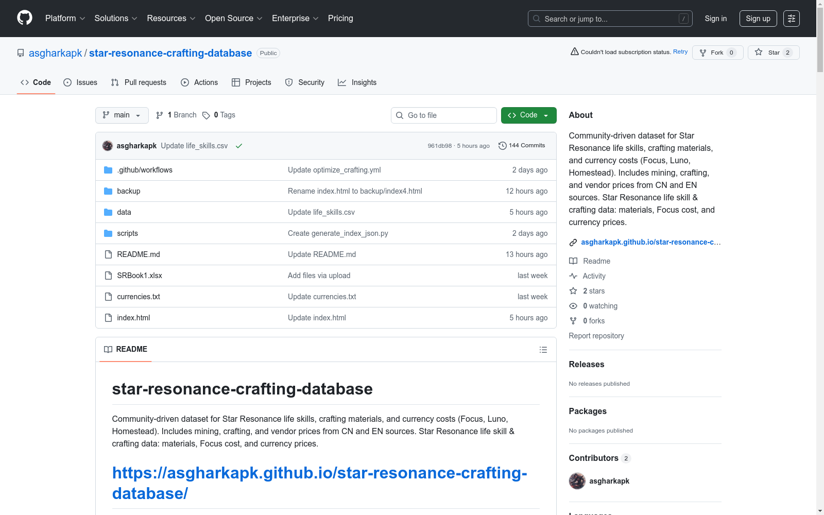
Task: Expand the Solutions menu
Action: (x=116, y=19)
